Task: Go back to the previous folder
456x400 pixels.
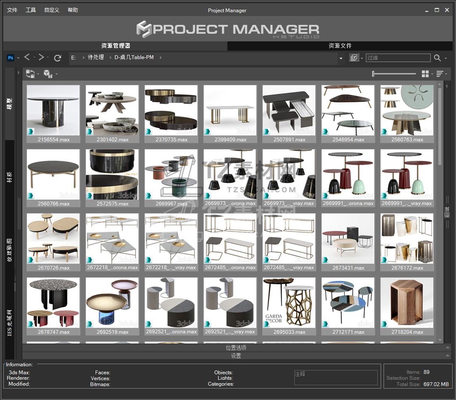Action: coord(27,57)
